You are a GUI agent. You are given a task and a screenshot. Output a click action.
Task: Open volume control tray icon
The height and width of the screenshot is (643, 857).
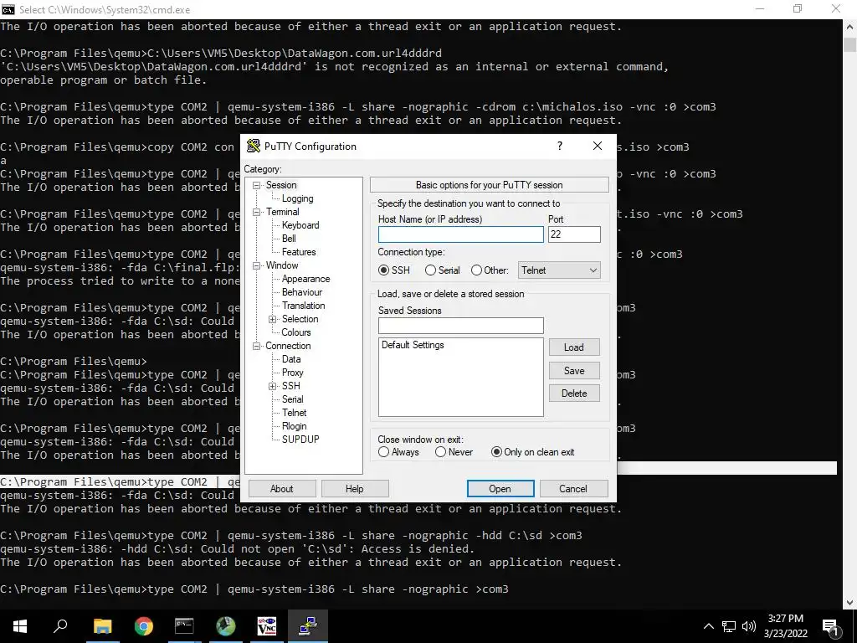[x=749, y=626]
